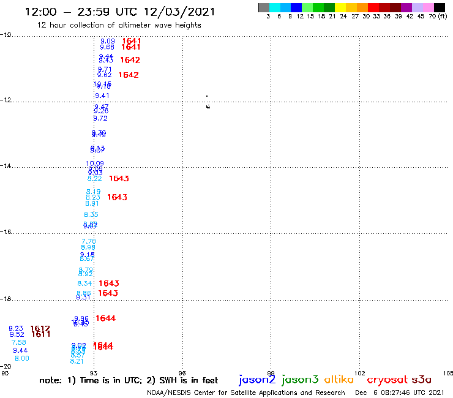This screenshot has width=453, height=398.
Task: Select the cyan swatch in the wave height legend
Action: (275, 7)
